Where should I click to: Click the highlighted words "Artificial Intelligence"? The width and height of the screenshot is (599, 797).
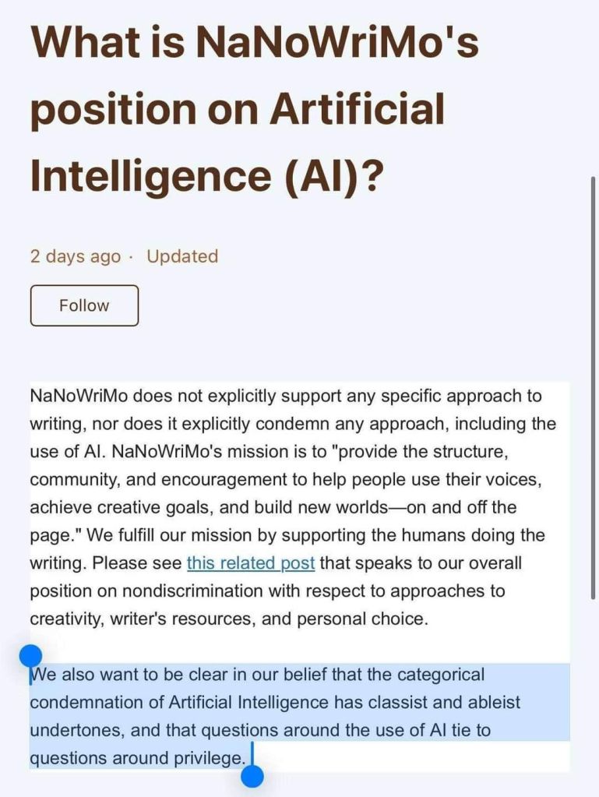pos(249,703)
